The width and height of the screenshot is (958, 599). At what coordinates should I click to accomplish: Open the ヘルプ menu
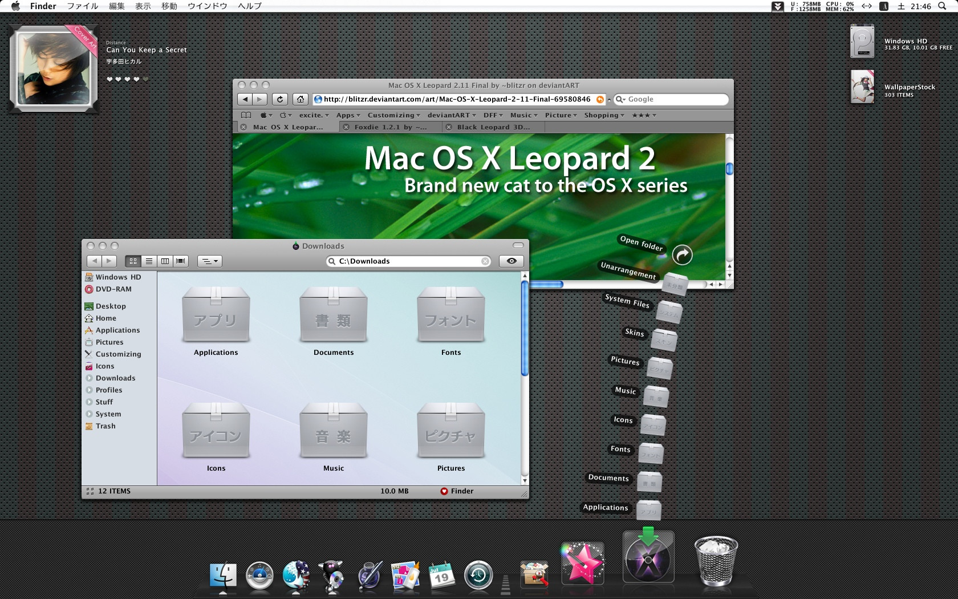click(x=250, y=6)
